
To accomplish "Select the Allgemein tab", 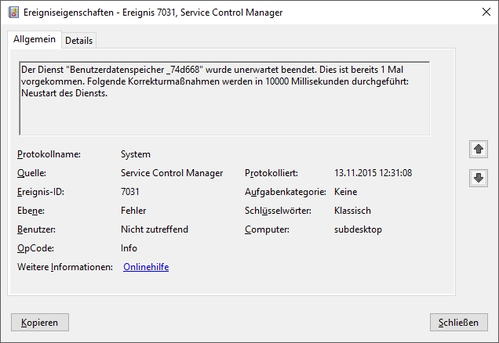I will pos(34,39).
